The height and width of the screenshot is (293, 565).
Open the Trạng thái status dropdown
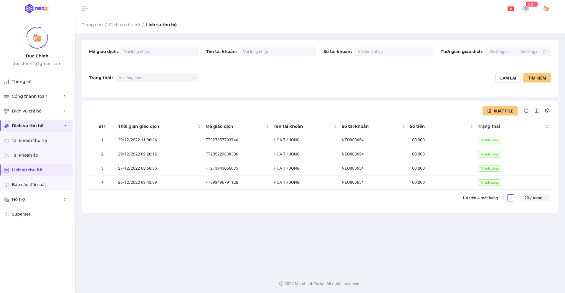point(157,78)
